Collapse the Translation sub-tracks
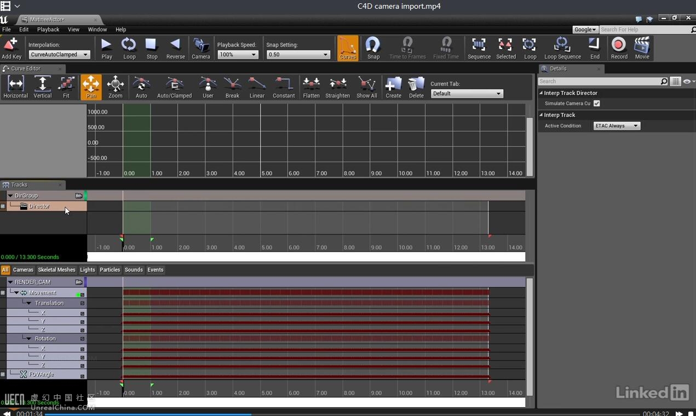 29,303
